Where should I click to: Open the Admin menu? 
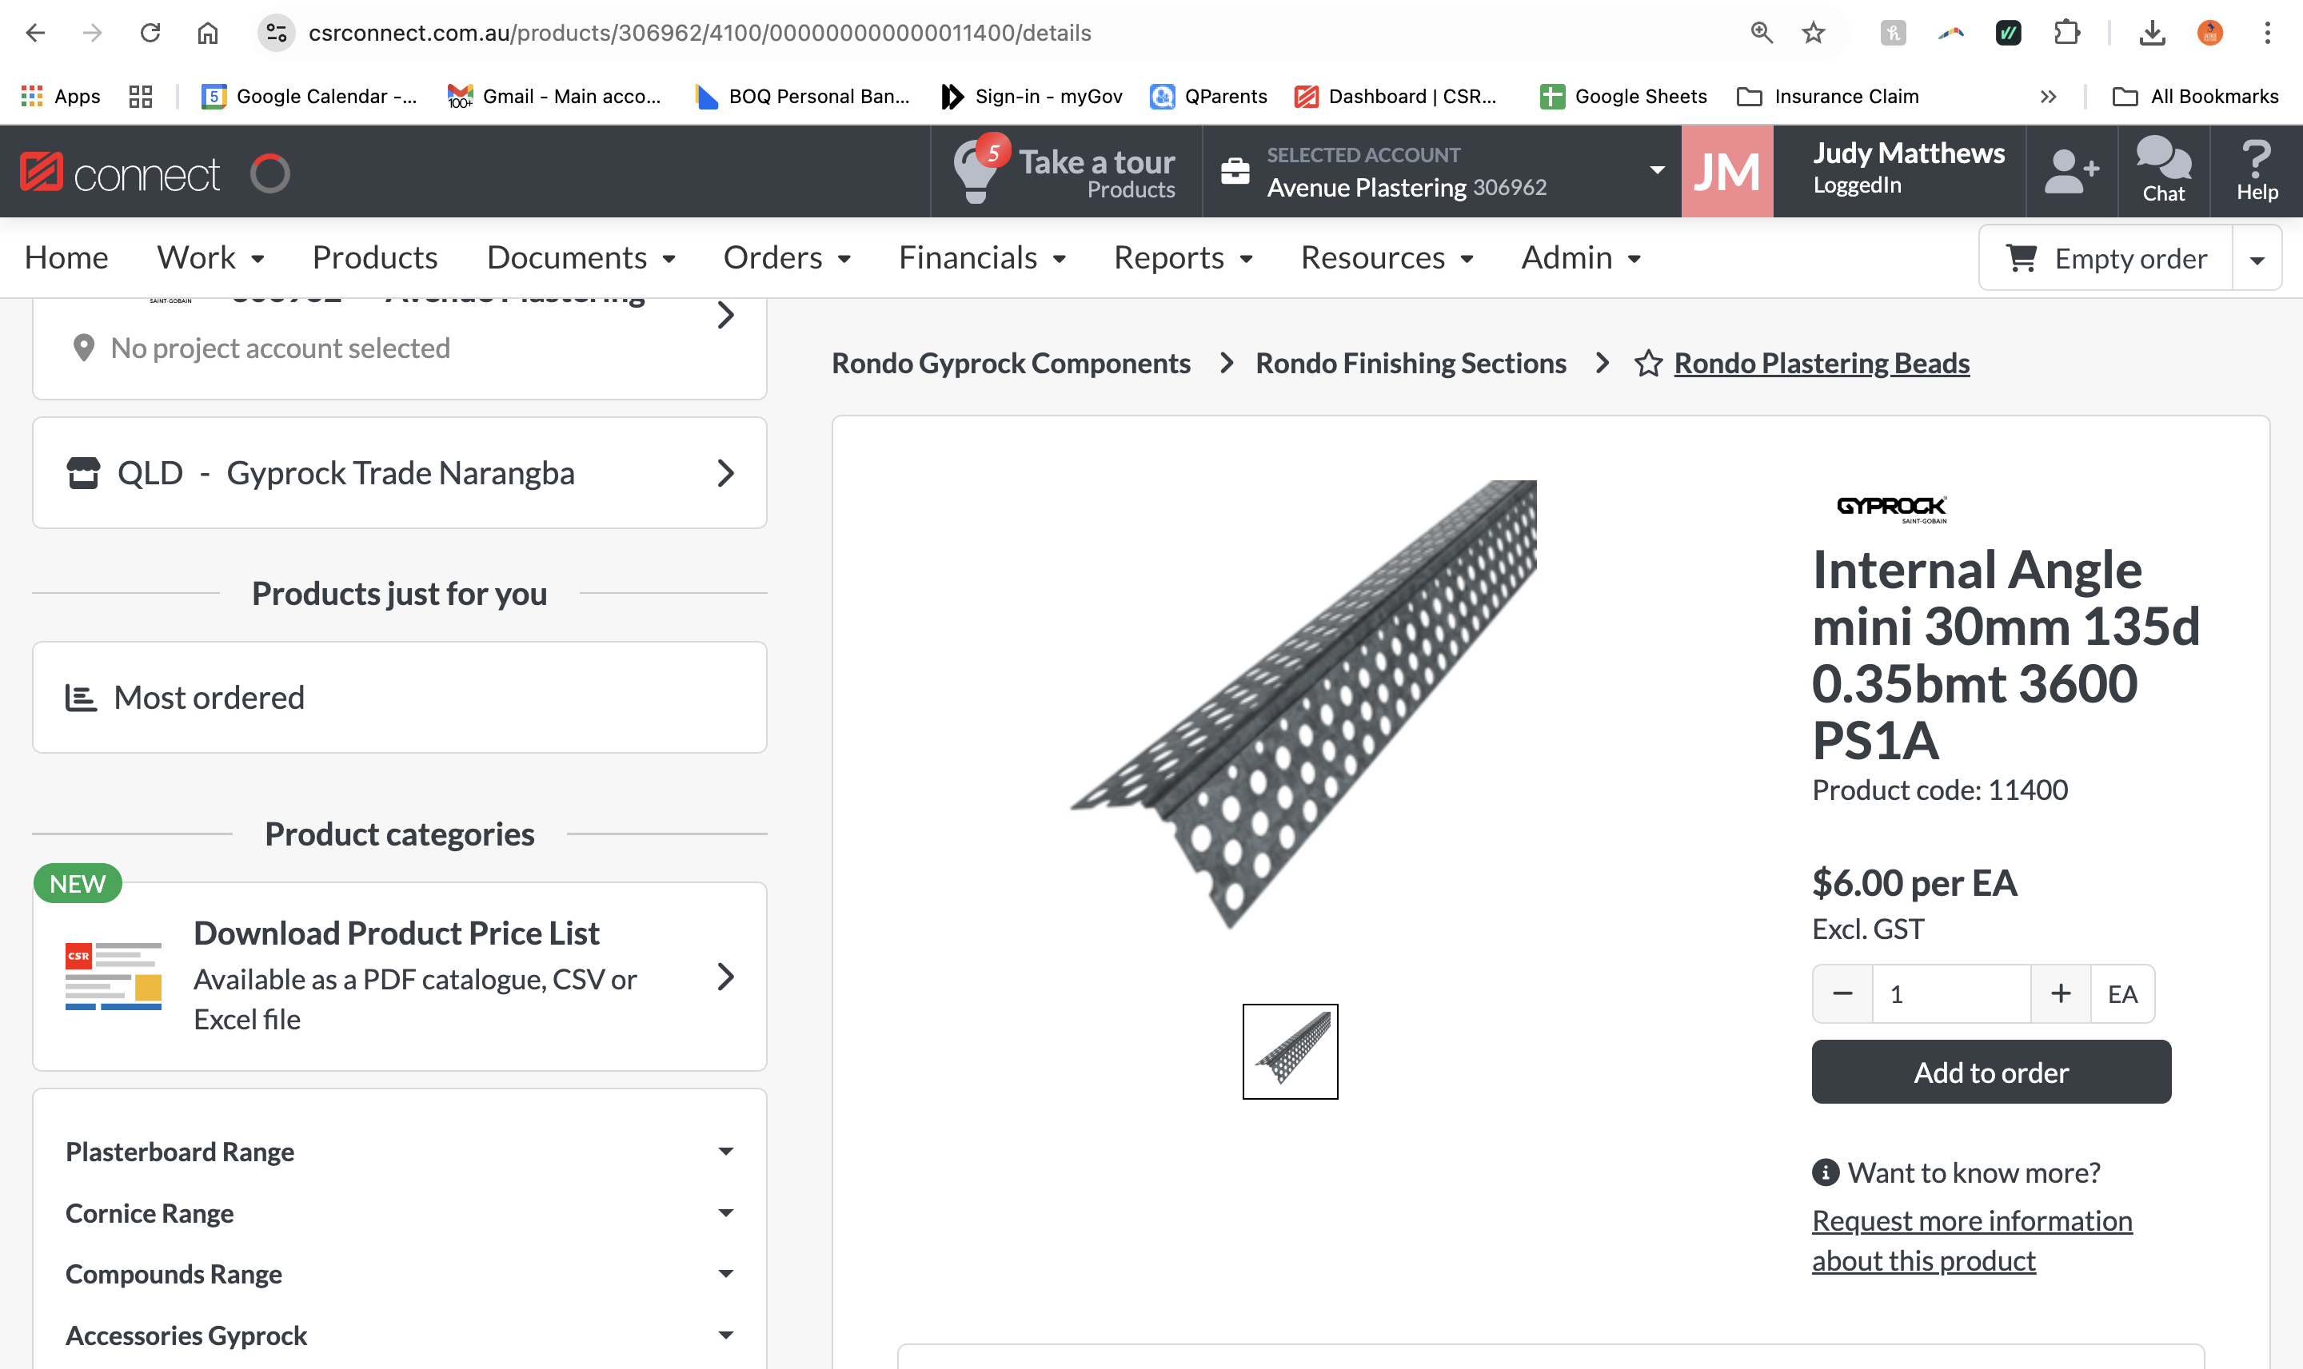pos(1580,257)
